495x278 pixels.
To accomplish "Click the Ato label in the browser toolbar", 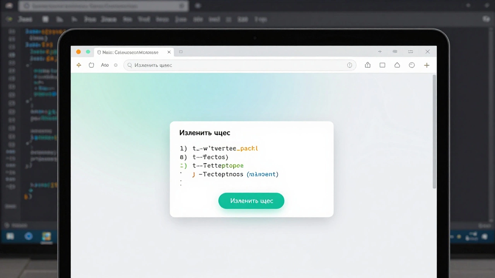I will click(105, 65).
